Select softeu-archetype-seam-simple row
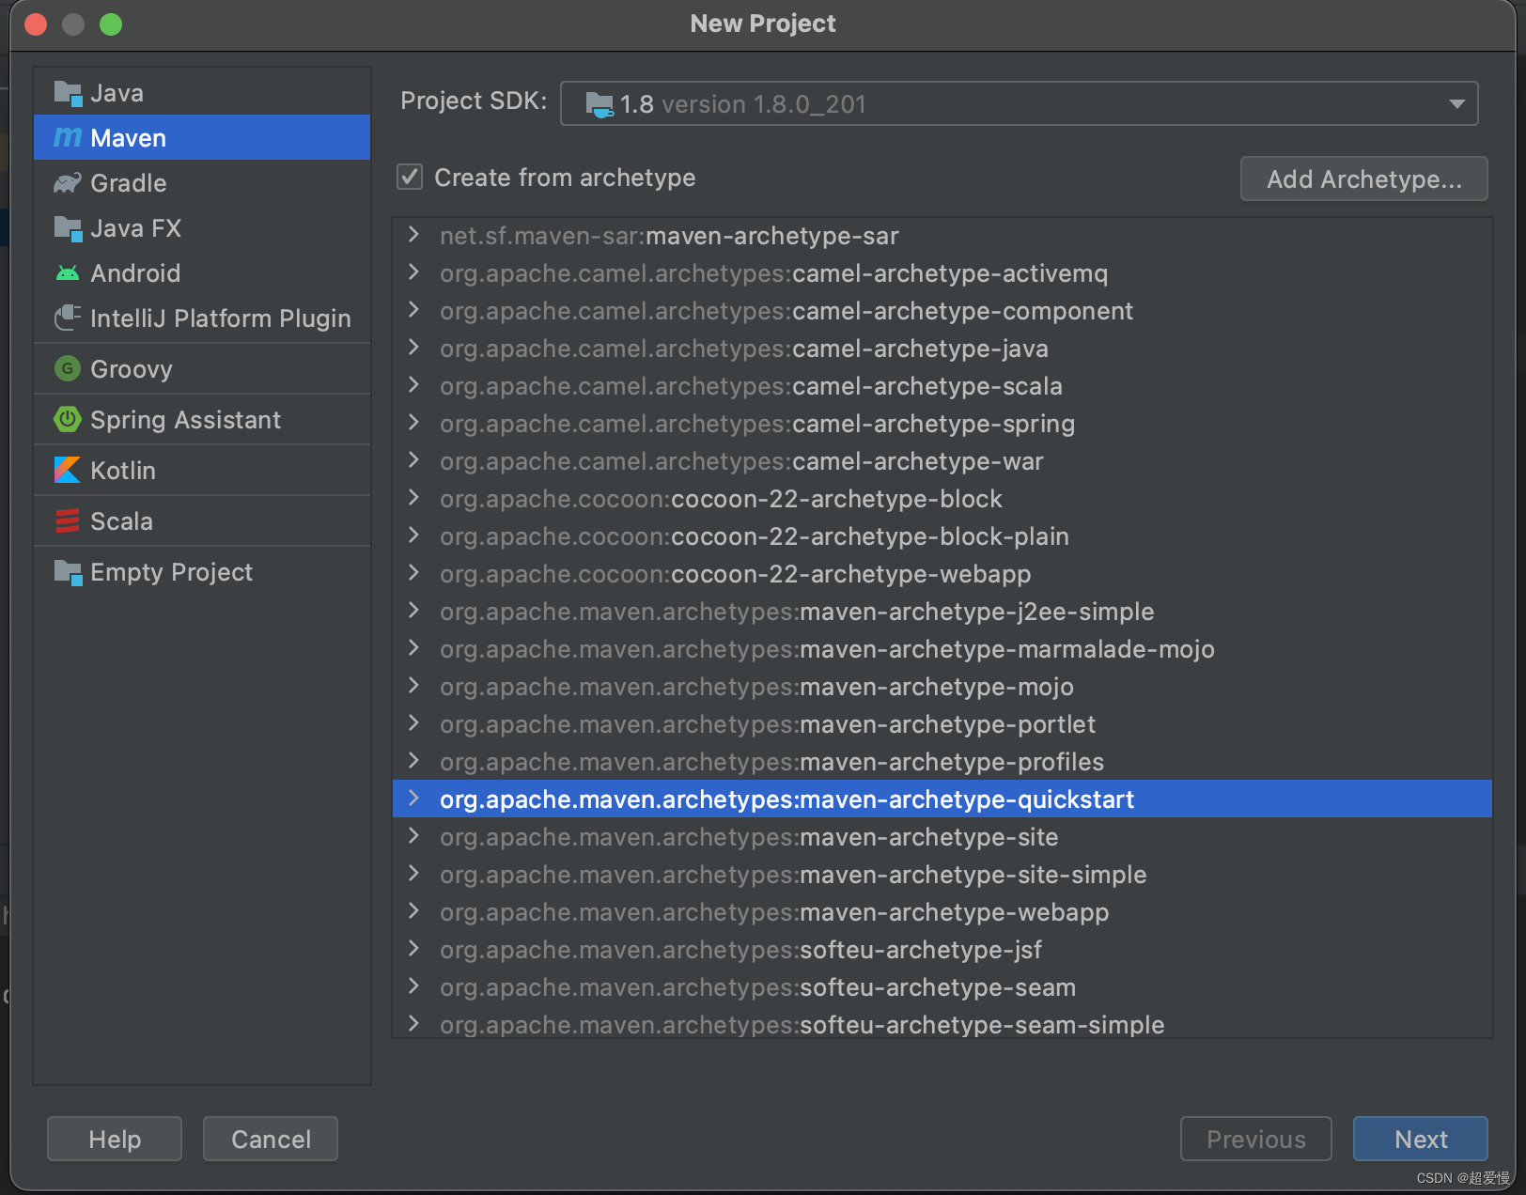The width and height of the screenshot is (1526, 1195). (x=942, y=1023)
